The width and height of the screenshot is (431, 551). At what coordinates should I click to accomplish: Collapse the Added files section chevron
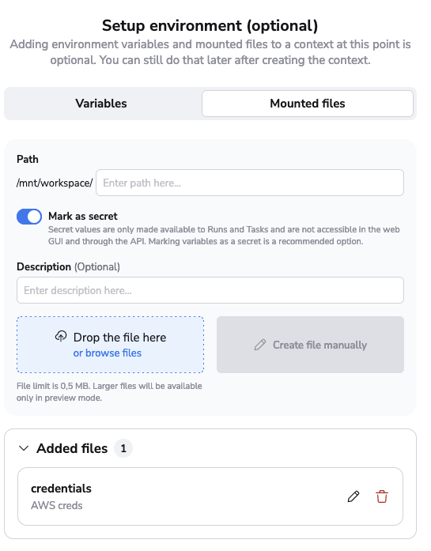24,448
